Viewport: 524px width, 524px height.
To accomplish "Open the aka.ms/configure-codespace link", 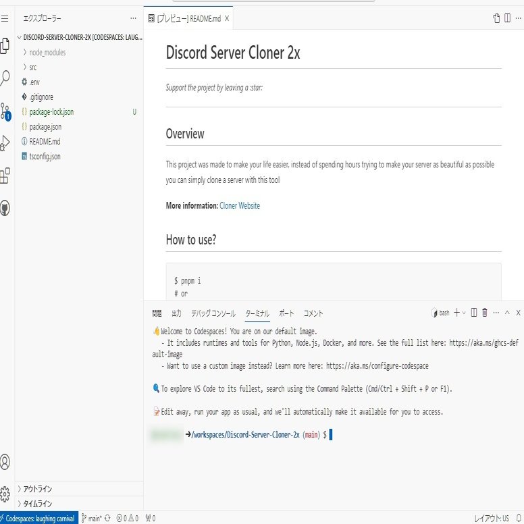I will click(x=377, y=365).
